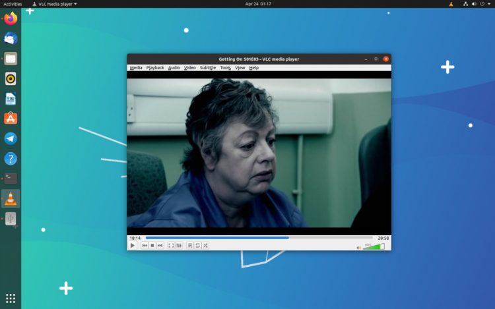Click the VLC icon in the dock

(x=11, y=199)
